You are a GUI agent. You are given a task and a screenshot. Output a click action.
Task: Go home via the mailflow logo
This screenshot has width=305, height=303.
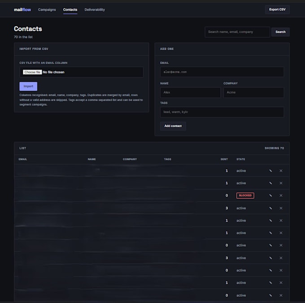(x=22, y=9)
